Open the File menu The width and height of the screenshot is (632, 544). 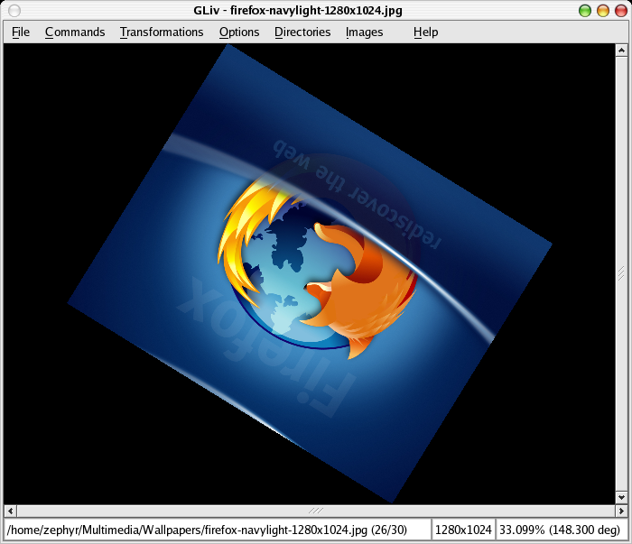click(x=21, y=32)
